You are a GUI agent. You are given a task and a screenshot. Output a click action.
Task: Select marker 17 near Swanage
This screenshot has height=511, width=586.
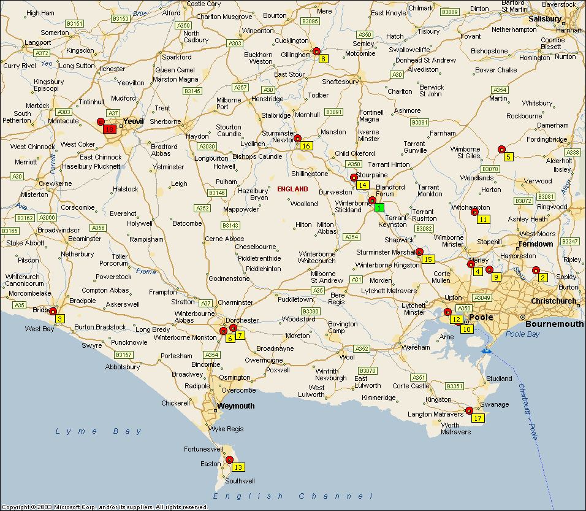(x=478, y=418)
